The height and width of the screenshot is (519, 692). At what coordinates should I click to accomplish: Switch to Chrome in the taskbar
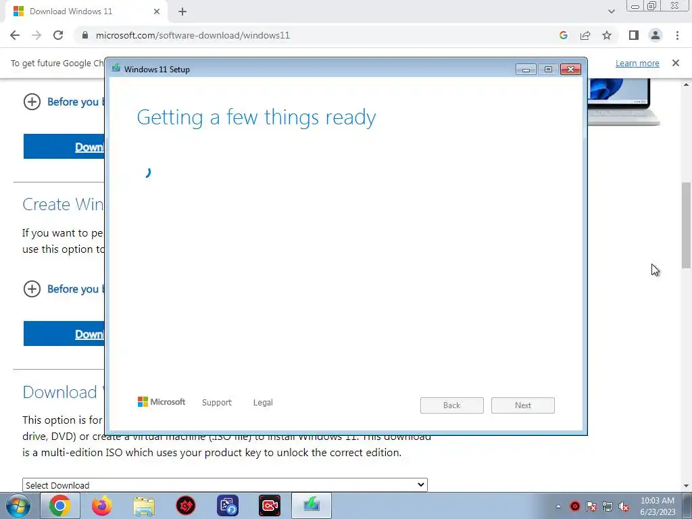[60, 505]
